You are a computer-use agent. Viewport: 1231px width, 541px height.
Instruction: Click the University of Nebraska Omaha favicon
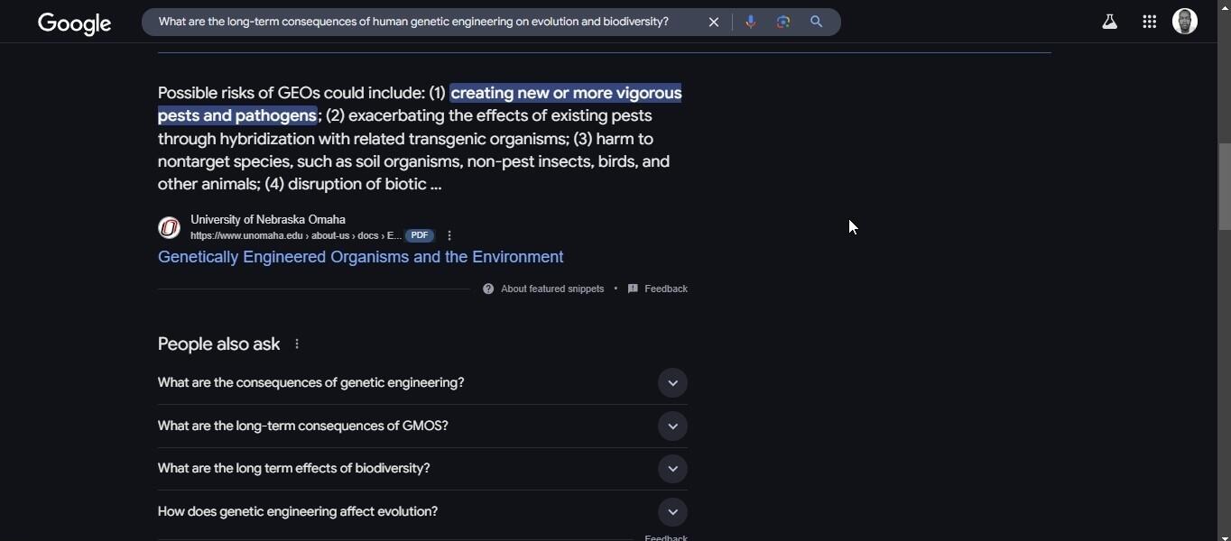169,227
